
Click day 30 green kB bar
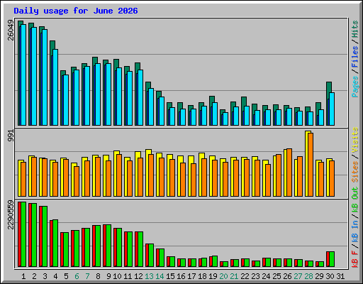click(332, 259)
